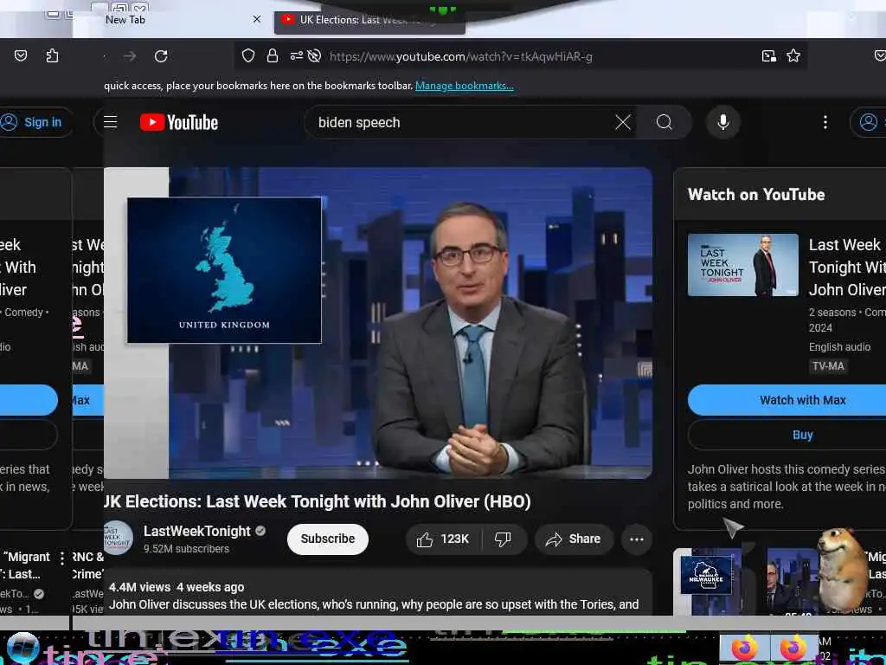This screenshot has height=665, width=886.
Task: Subscribe to LastWeekTonight
Action: click(328, 539)
